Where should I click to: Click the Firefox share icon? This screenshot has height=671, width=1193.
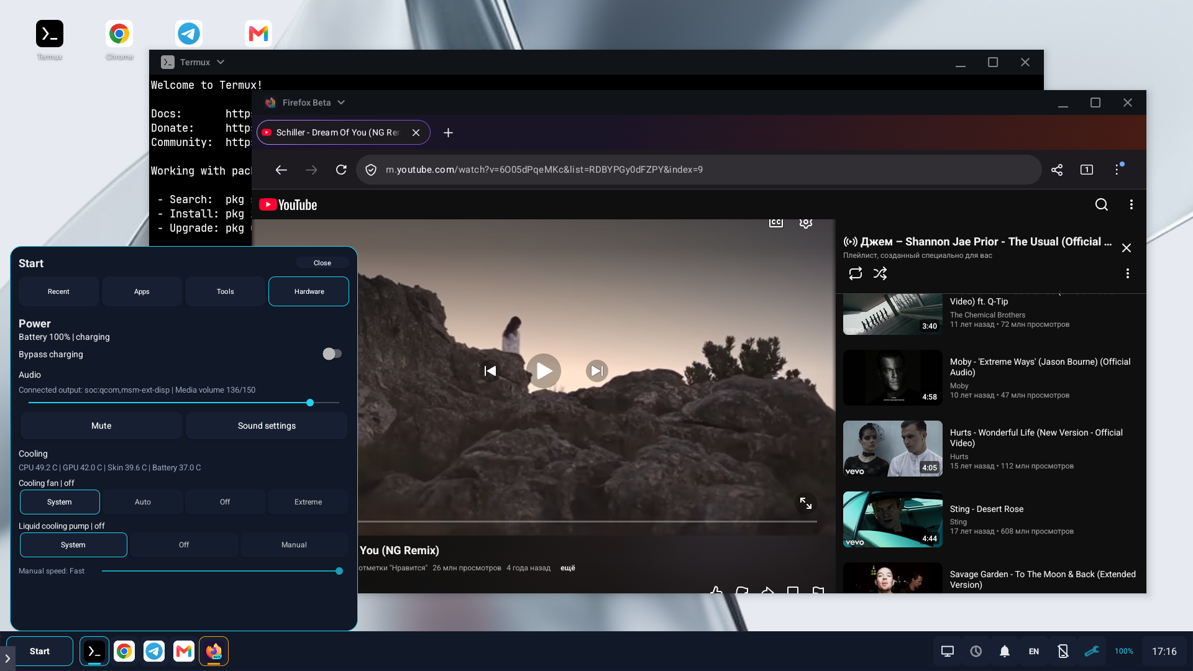(x=1057, y=170)
